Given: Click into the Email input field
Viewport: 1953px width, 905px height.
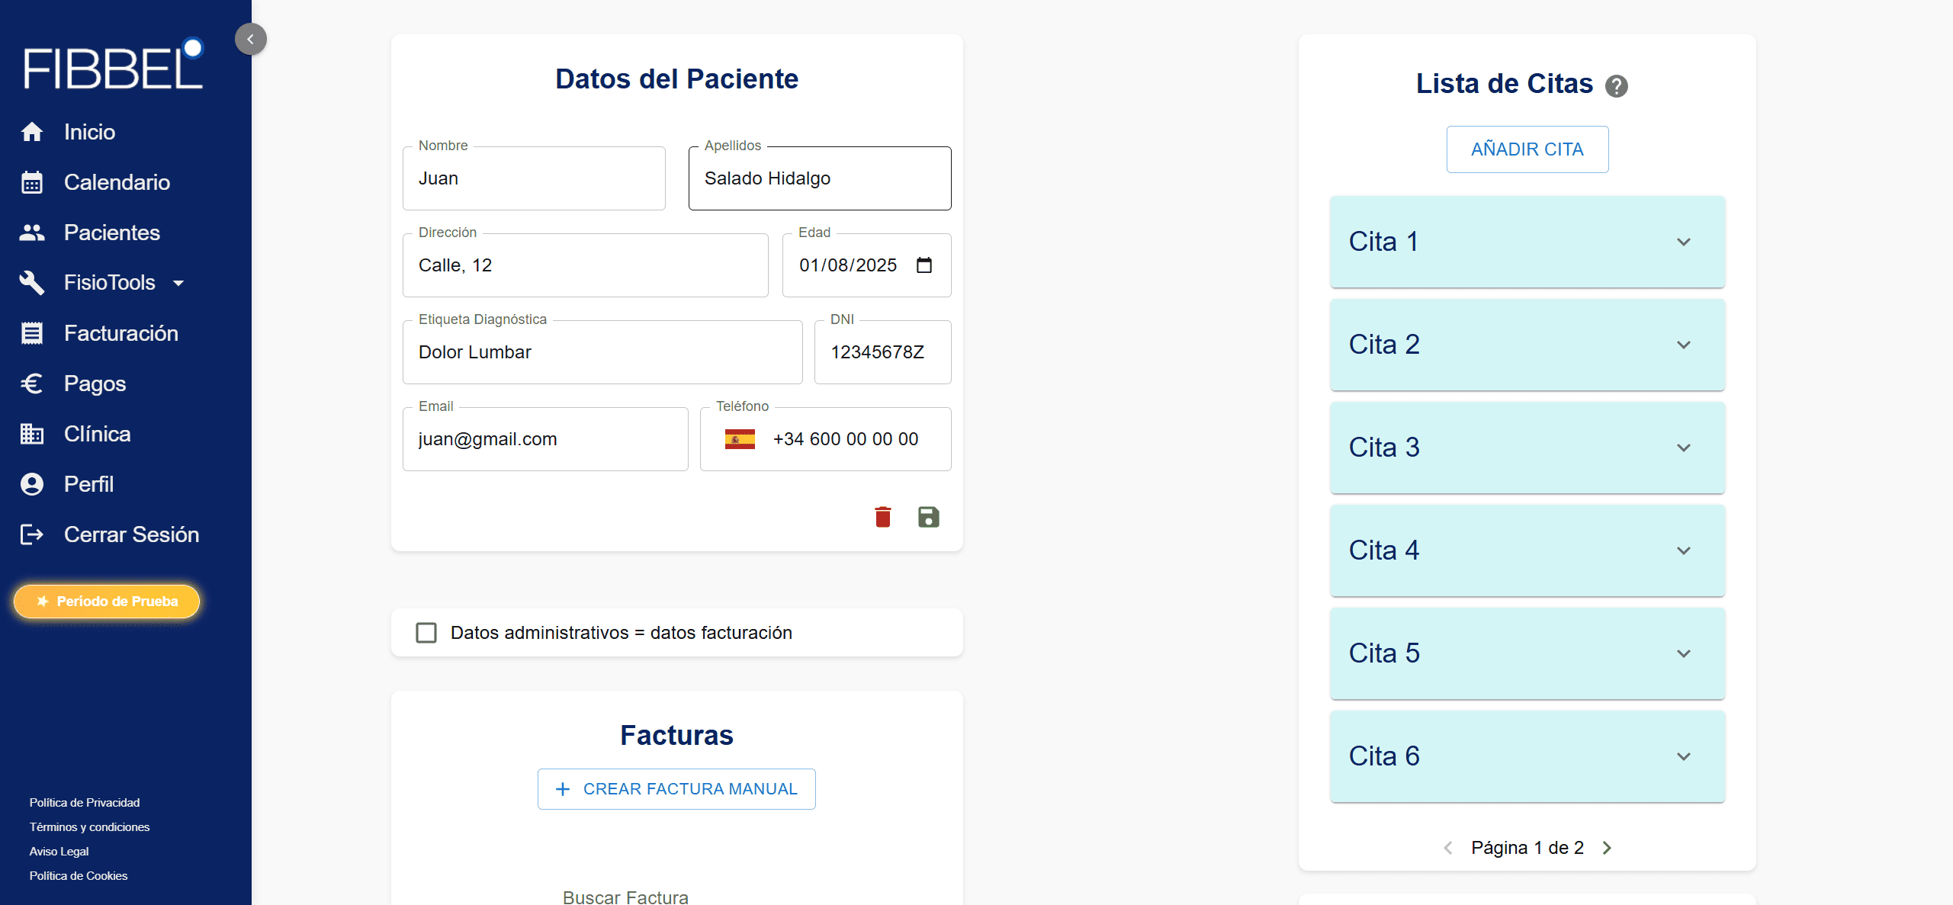Looking at the screenshot, I should (x=544, y=439).
